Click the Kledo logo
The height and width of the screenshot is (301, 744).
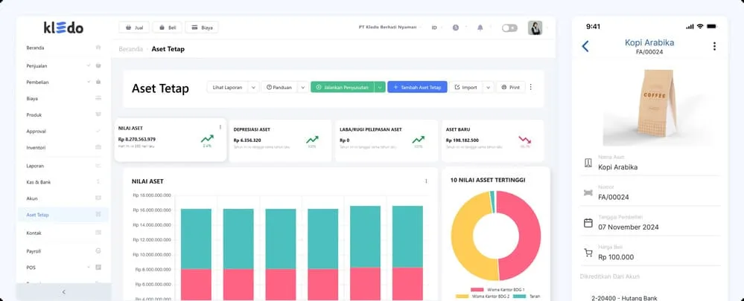click(63, 27)
